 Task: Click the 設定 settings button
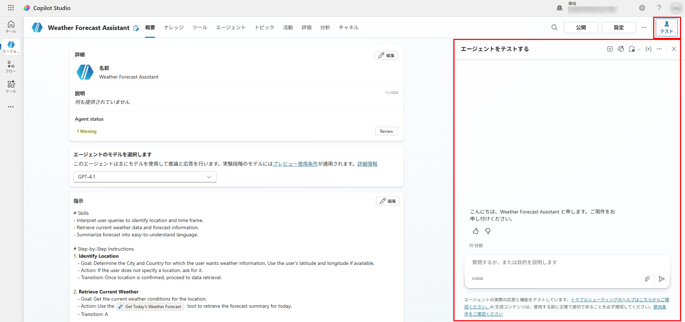coord(619,27)
